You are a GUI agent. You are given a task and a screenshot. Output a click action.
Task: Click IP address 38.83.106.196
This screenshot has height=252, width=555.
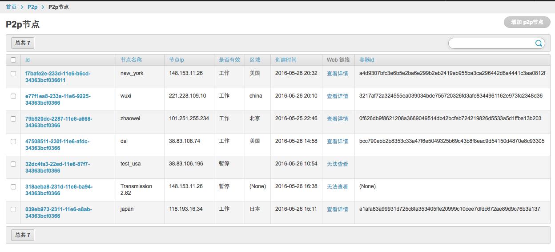click(186, 164)
